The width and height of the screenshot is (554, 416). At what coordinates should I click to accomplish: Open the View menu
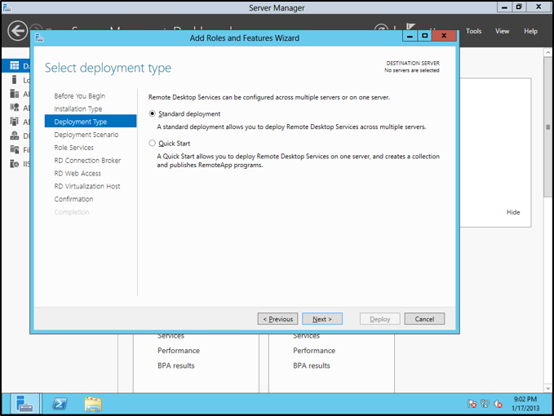503,31
